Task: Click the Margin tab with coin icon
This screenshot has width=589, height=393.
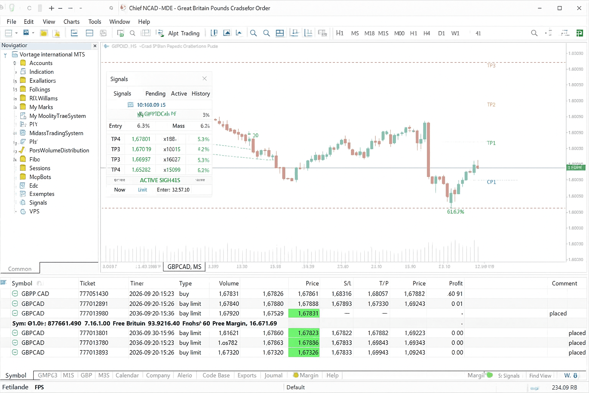Action: (306, 375)
